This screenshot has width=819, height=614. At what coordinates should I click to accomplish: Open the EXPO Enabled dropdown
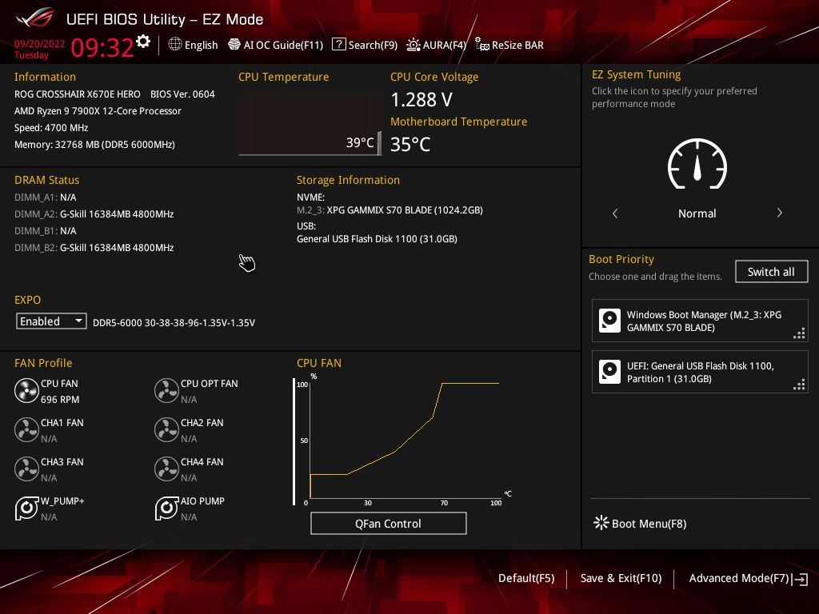pyautogui.click(x=51, y=321)
